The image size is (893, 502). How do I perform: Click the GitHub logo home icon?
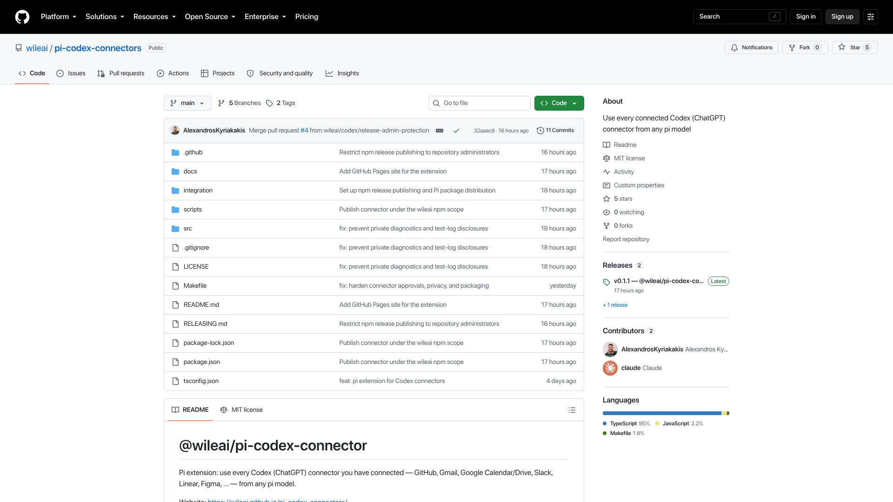click(22, 17)
